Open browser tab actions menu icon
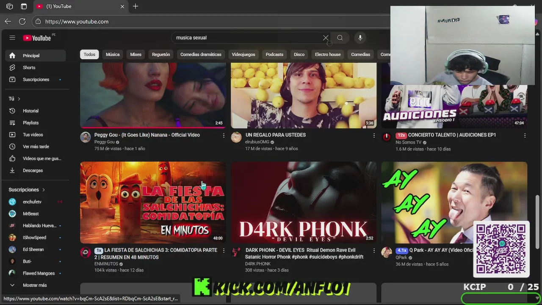The image size is (542, 305). point(24,6)
